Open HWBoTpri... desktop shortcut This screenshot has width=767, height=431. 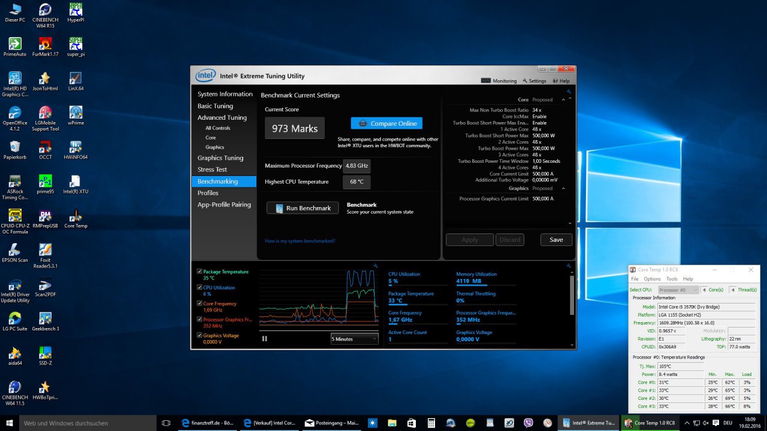pos(45,391)
